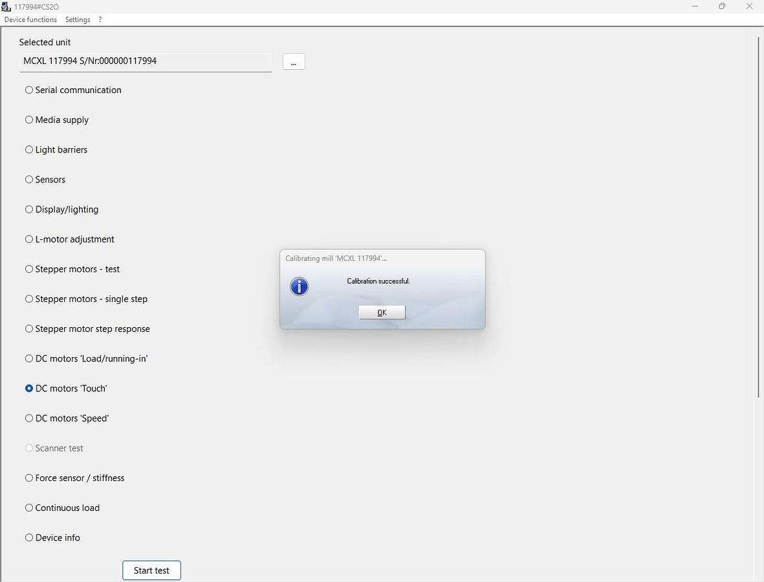Screen dimensions: 764x582
Task: Click the app icon in title bar
Action: point(6,6)
